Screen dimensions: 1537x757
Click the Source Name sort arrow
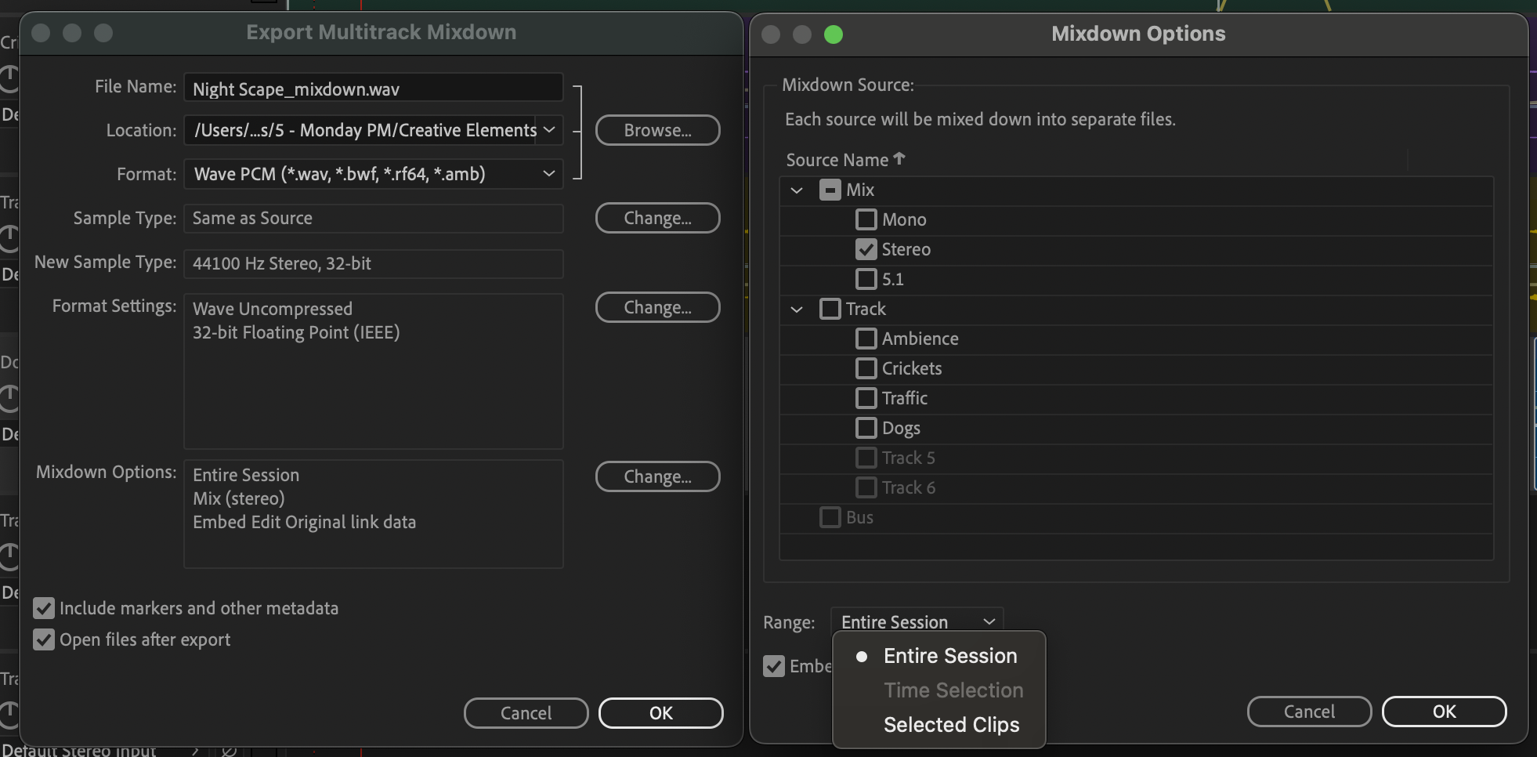[x=899, y=159]
